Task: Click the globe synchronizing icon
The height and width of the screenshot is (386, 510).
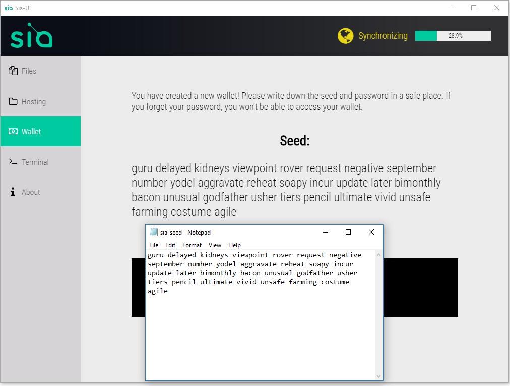Action: pyautogui.click(x=345, y=36)
